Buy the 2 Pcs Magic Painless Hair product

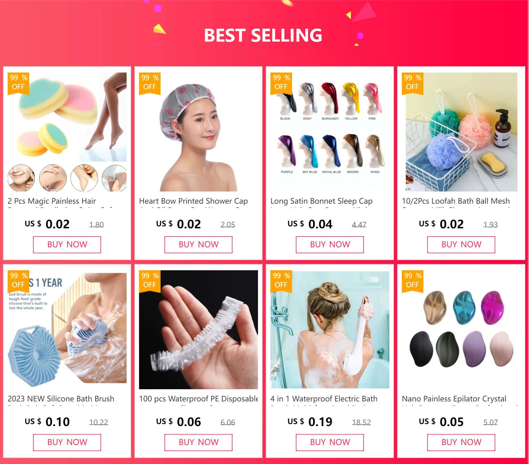tap(67, 245)
